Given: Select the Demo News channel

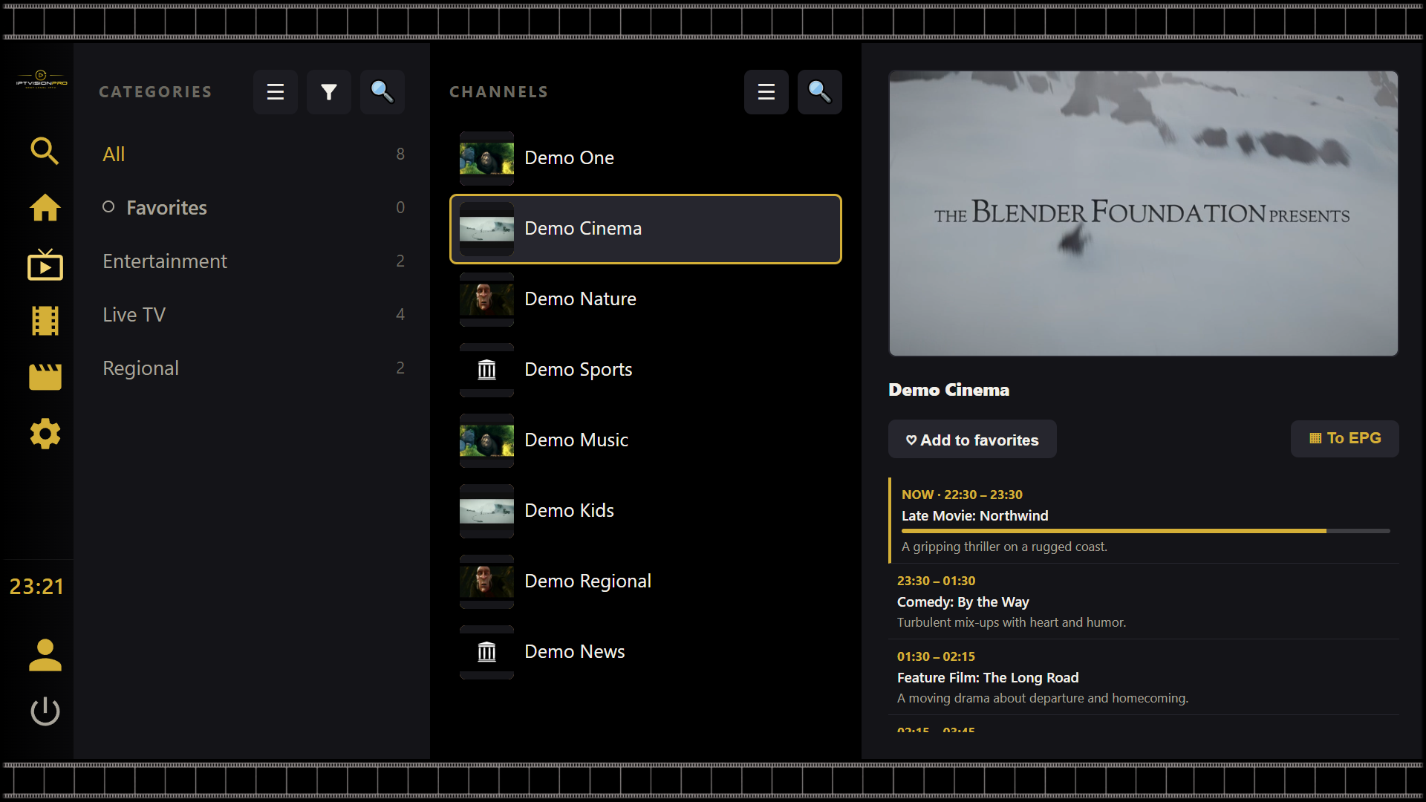Looking at the screenshot, I should [x=645, y=652].
